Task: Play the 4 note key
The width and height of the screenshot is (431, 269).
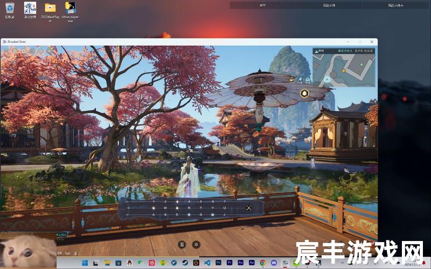Action: click(189, 201)
